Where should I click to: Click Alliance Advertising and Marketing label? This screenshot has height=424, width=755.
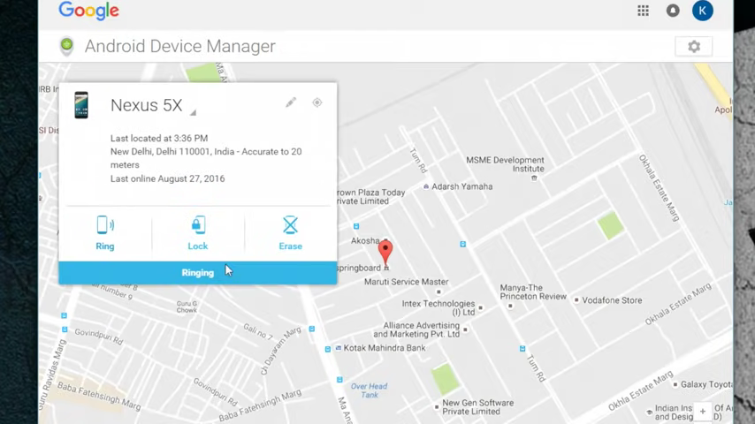pyautogui.click(x=416, y=329)
